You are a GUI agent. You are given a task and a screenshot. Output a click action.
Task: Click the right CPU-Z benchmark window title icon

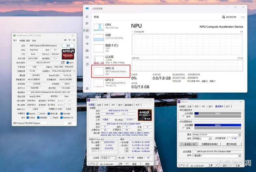[x=179, y=101]
